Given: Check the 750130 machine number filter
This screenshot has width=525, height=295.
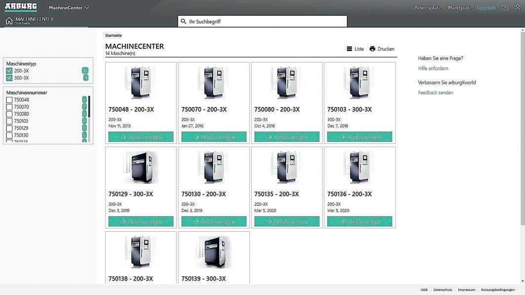Looking at the screenshot, I should coord(9,135).
